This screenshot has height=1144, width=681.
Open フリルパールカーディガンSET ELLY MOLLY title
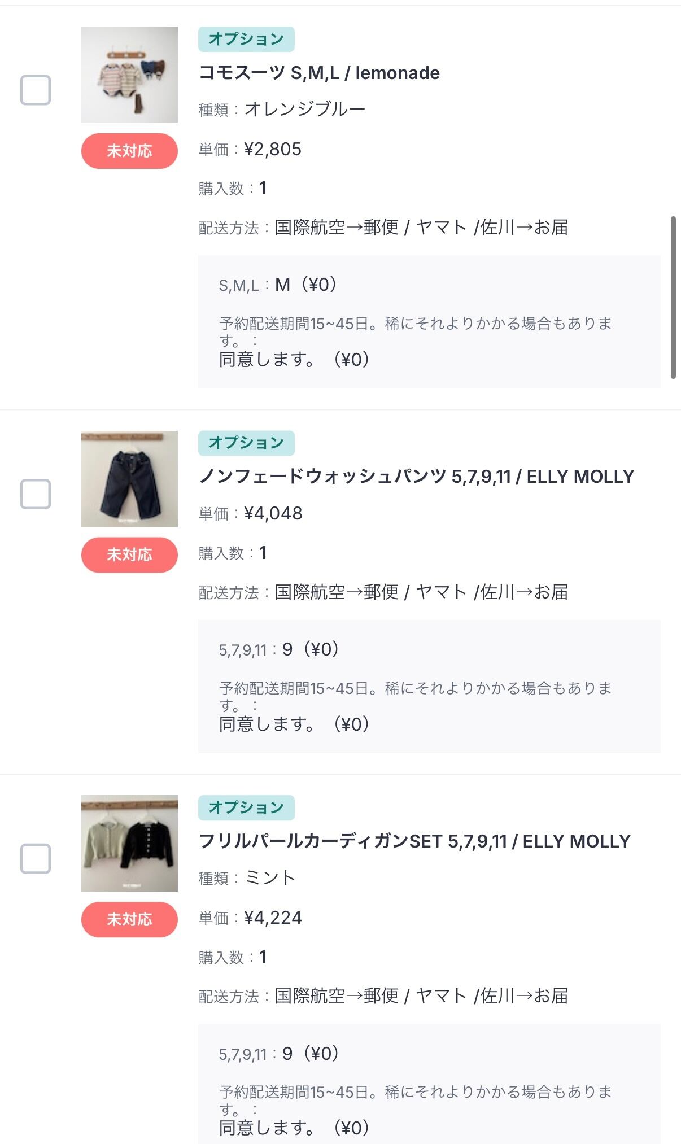(414, 841)
